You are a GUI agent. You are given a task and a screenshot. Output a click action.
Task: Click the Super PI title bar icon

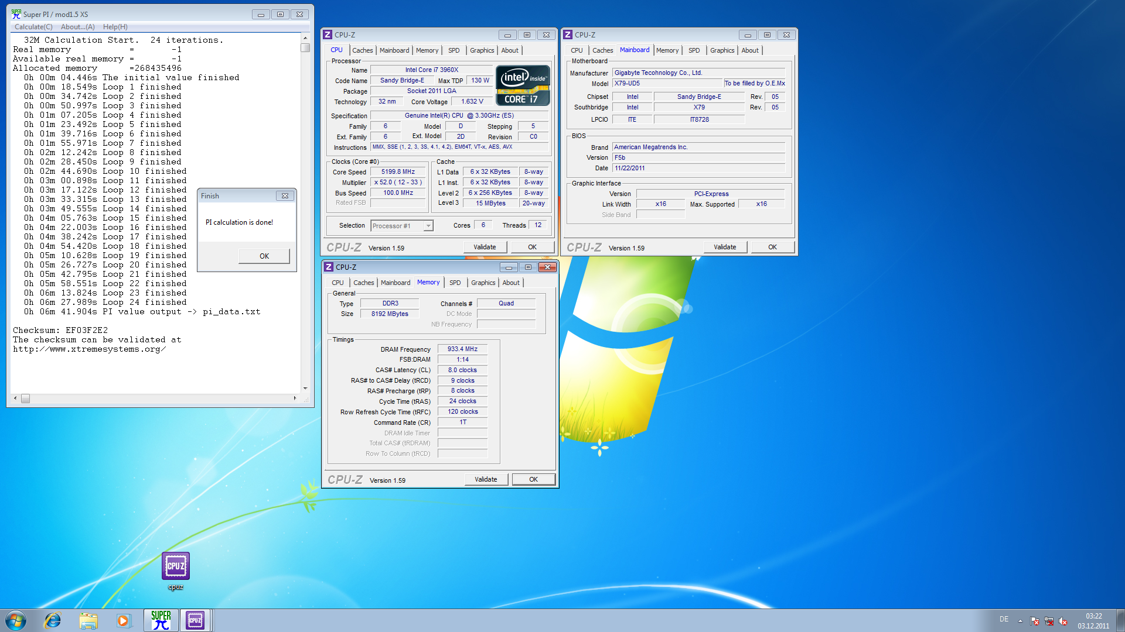(x=16, y=14)
